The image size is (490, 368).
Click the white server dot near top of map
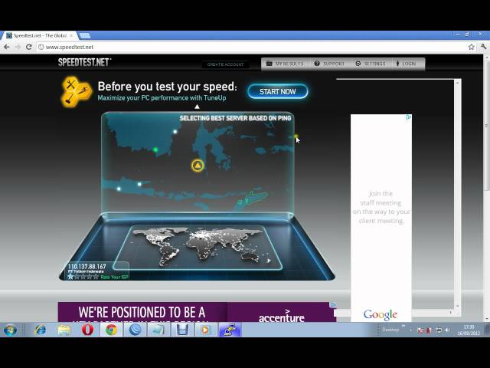click(175, 132)
